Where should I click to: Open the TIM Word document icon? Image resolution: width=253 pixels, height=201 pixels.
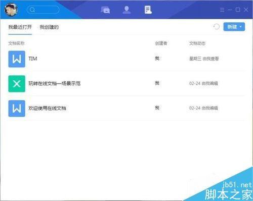(17, 59)
